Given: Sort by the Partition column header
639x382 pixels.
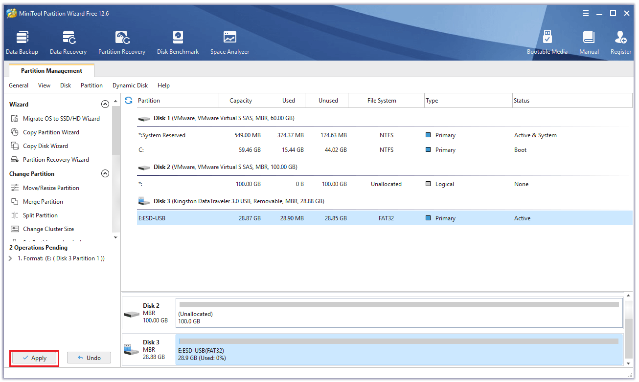Looking at the screenshot, I should [177, 101].
